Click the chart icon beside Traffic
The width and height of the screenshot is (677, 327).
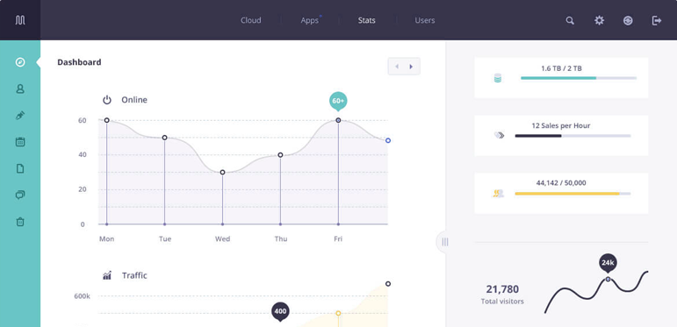coord(107,275)
